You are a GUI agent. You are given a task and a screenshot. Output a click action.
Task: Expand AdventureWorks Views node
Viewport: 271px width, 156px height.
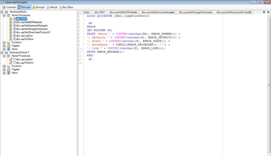[4, 49]
